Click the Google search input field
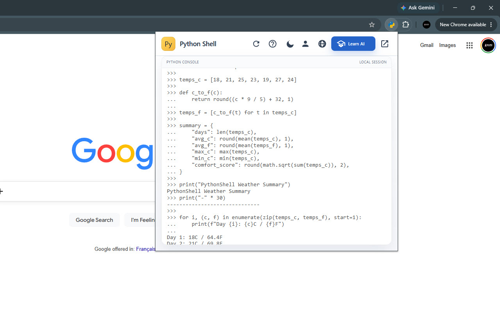Screen dimensions: 500x313 [77, 191]
